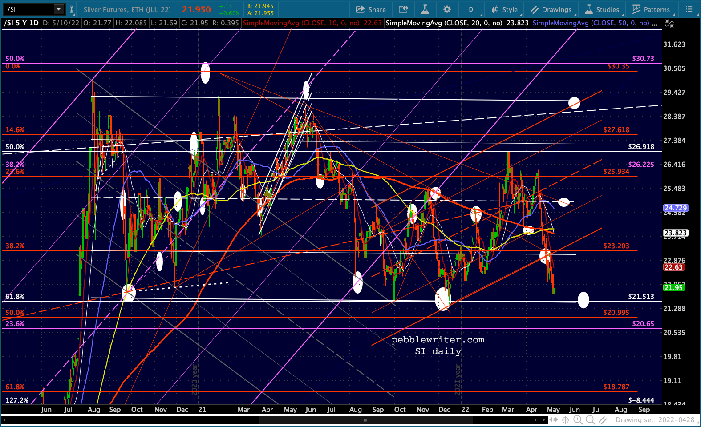Click the last price 21.950
Viewport: 701px width, 427px height.
tap(196, 9)
